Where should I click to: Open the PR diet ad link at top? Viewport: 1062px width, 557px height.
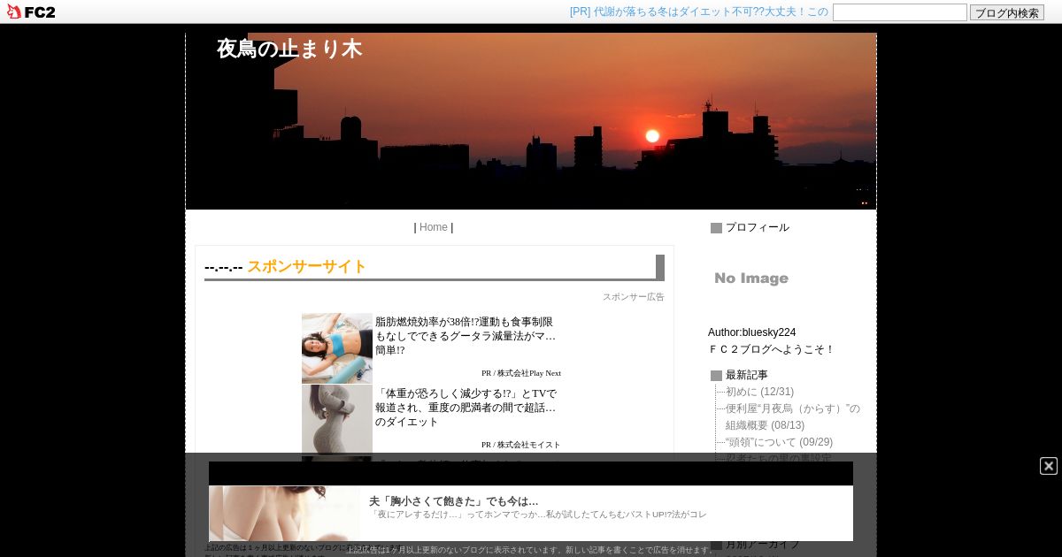[698, 12]
